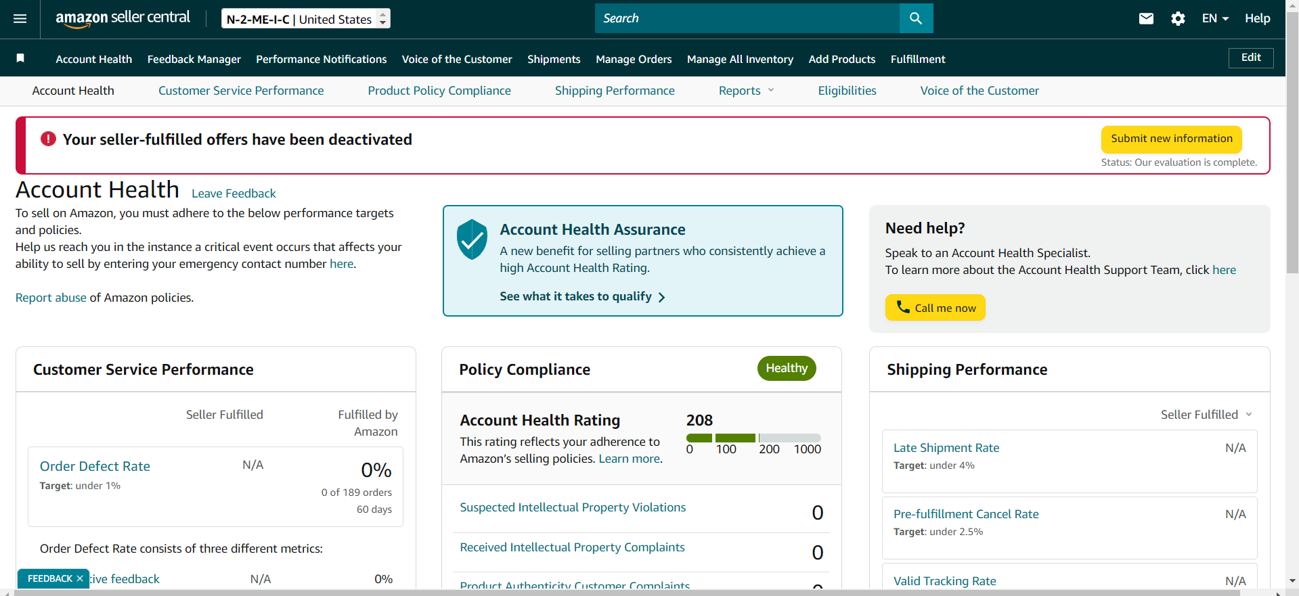Focus the Search input field

747,18
